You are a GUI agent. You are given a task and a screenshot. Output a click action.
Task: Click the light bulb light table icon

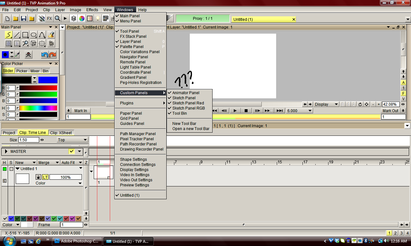tap(98, 19)
